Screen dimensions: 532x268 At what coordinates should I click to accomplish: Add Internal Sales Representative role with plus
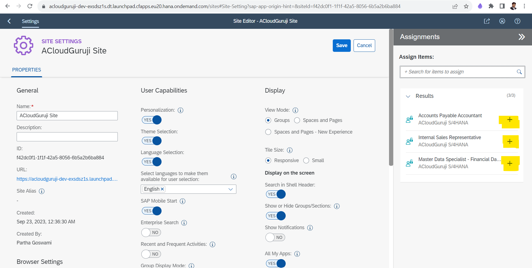pyautogui.click(x=510, y=142)
